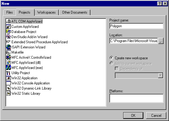
Task: Open the Location browse button with ellipsis
Action: click(x=161, y=41)
